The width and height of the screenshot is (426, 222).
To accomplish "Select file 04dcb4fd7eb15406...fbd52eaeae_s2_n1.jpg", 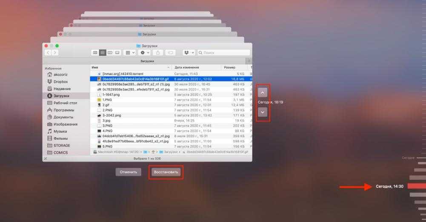I will pyautogui.click(x=171, y=136).
